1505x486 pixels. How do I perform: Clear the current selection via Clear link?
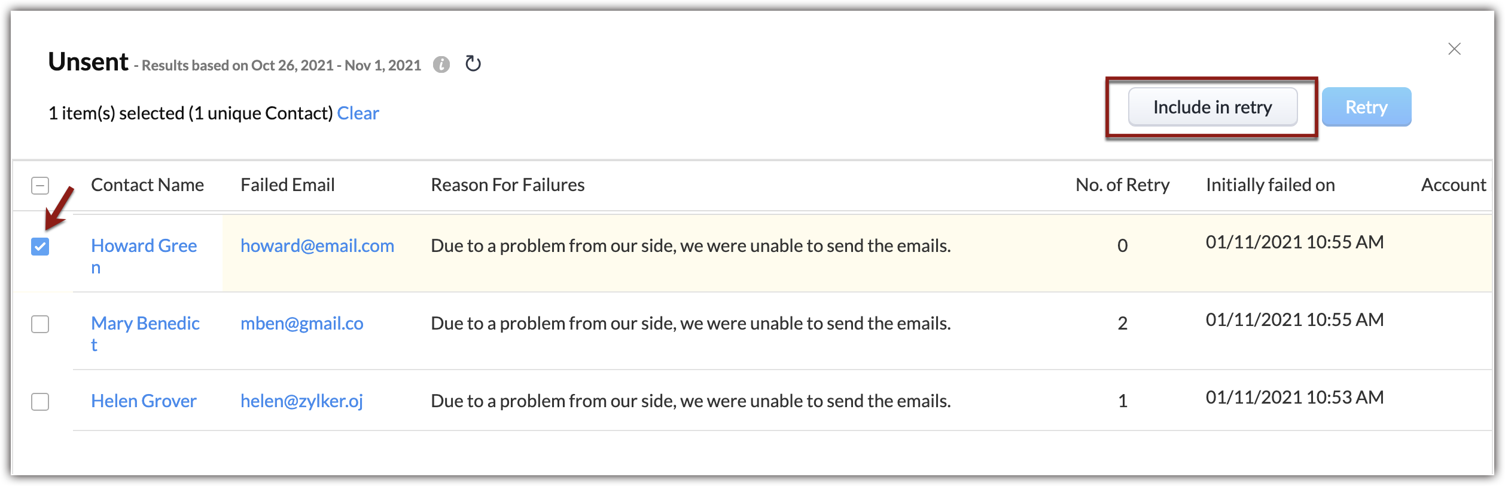358,113
